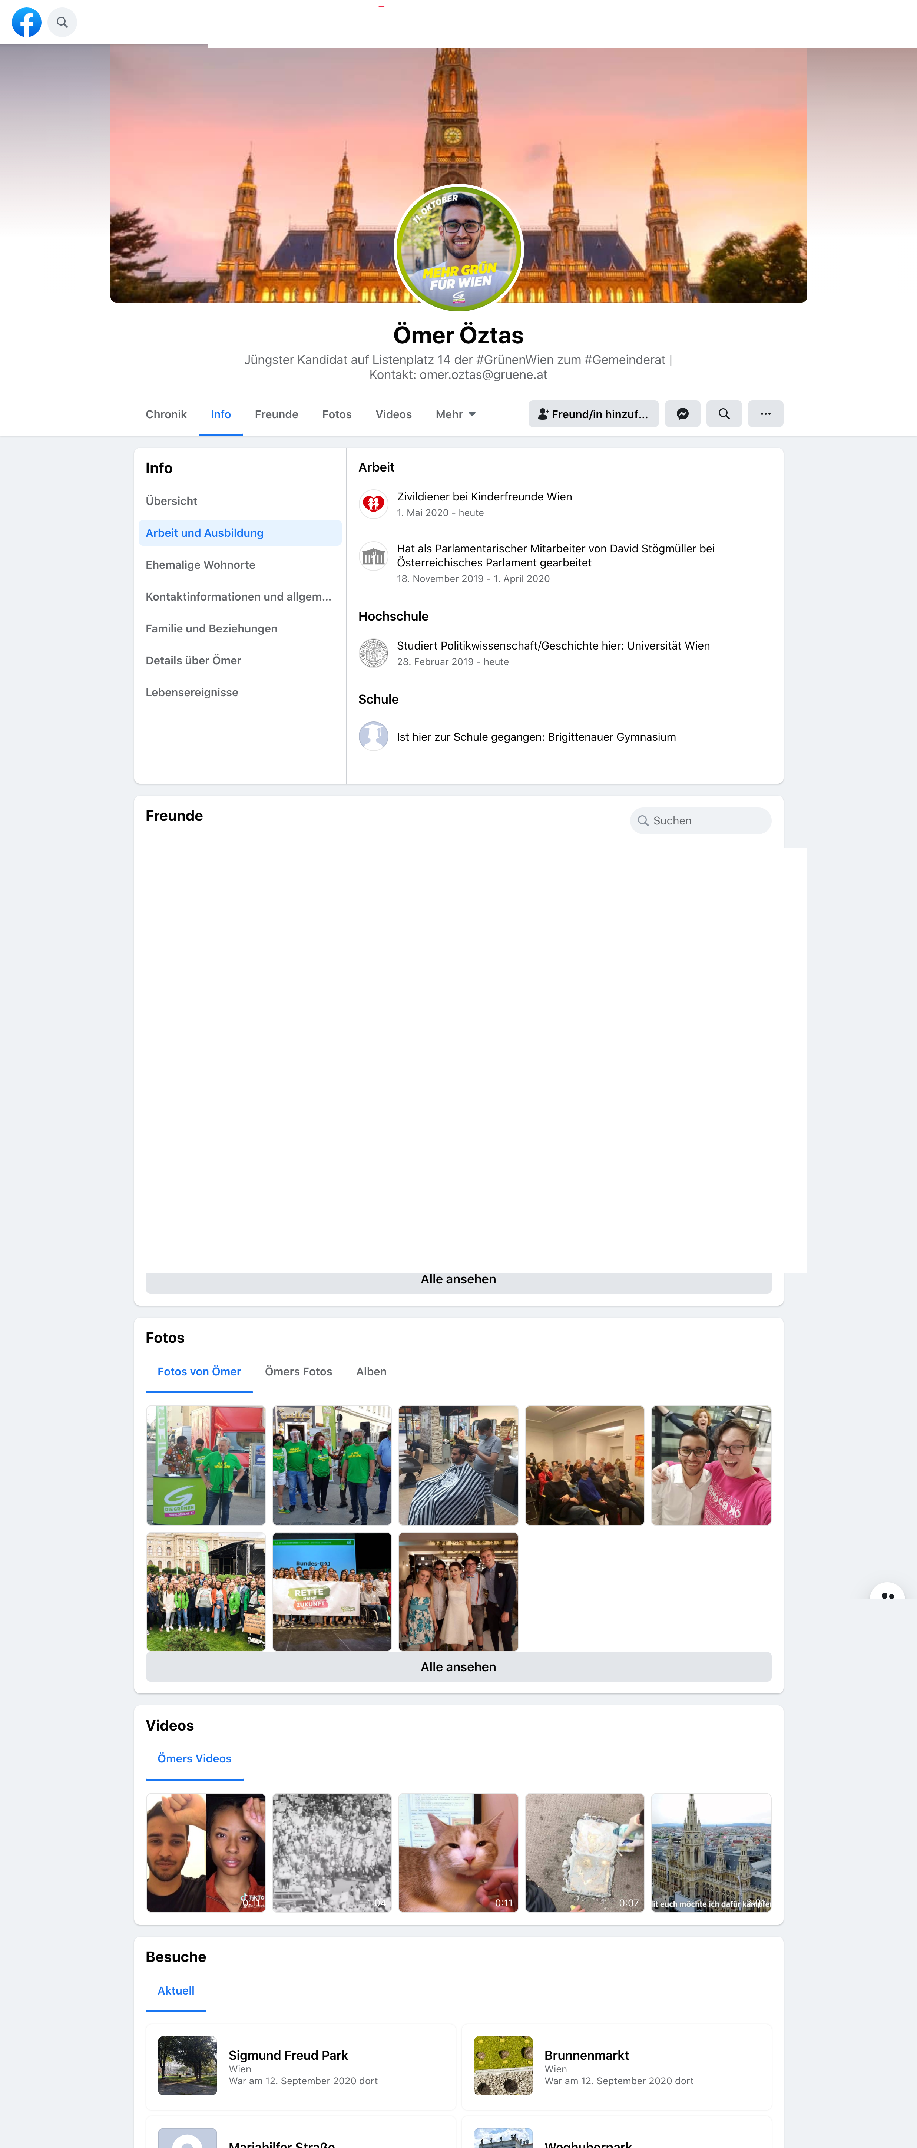
Task: Open photo with girl in white dress
Action: [458, 1592]
